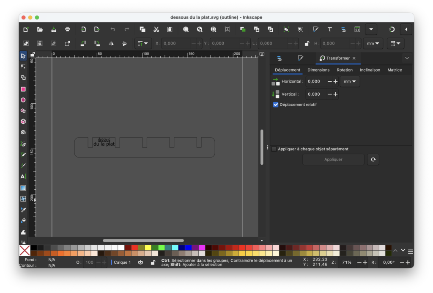Image resolution: width=433 pixels, height=293 pixels.
Task: Toggle Calque 1 layer visibility eye
Action: 140,263
